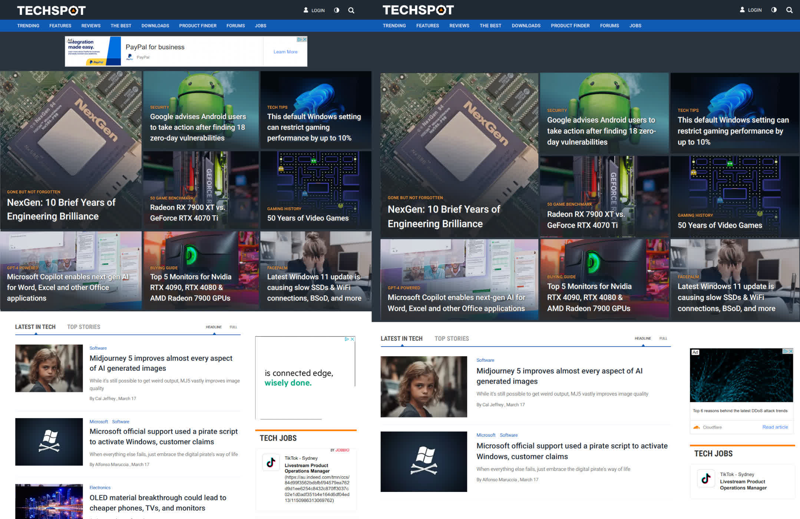Open FEATURES in the left navigation bar
The height and width of the screenshot is (519, 800).
pyautogui.click(x=60, y=26)
